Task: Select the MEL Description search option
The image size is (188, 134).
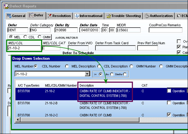Action: click(x=99, y=66)
